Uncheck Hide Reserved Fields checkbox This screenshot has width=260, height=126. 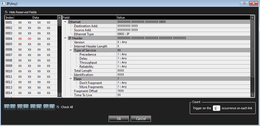(x=6, y=12)
